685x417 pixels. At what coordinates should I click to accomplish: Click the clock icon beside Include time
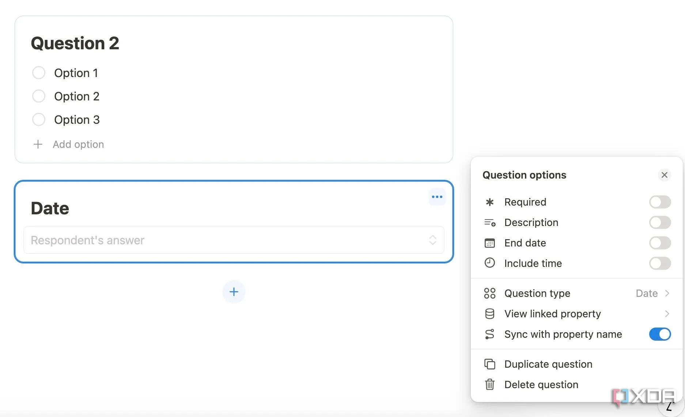click(x=489, y=263)
